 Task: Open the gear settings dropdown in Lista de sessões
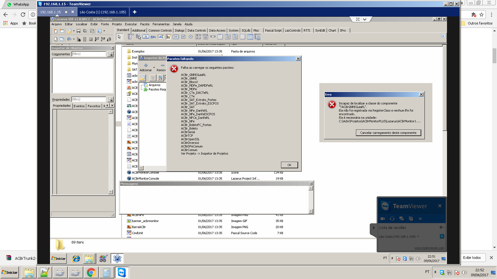coord(441,227)
